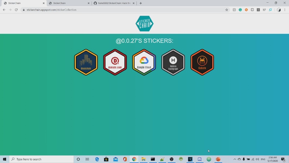Switch to the first StickerChain tab
Viewport: 289px width, 163px height.
pyautogui.click(x=23, y=3)
